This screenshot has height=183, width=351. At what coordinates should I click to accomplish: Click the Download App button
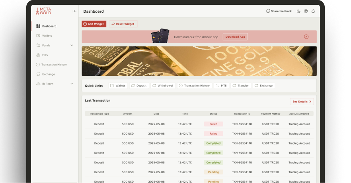(235, 37)
